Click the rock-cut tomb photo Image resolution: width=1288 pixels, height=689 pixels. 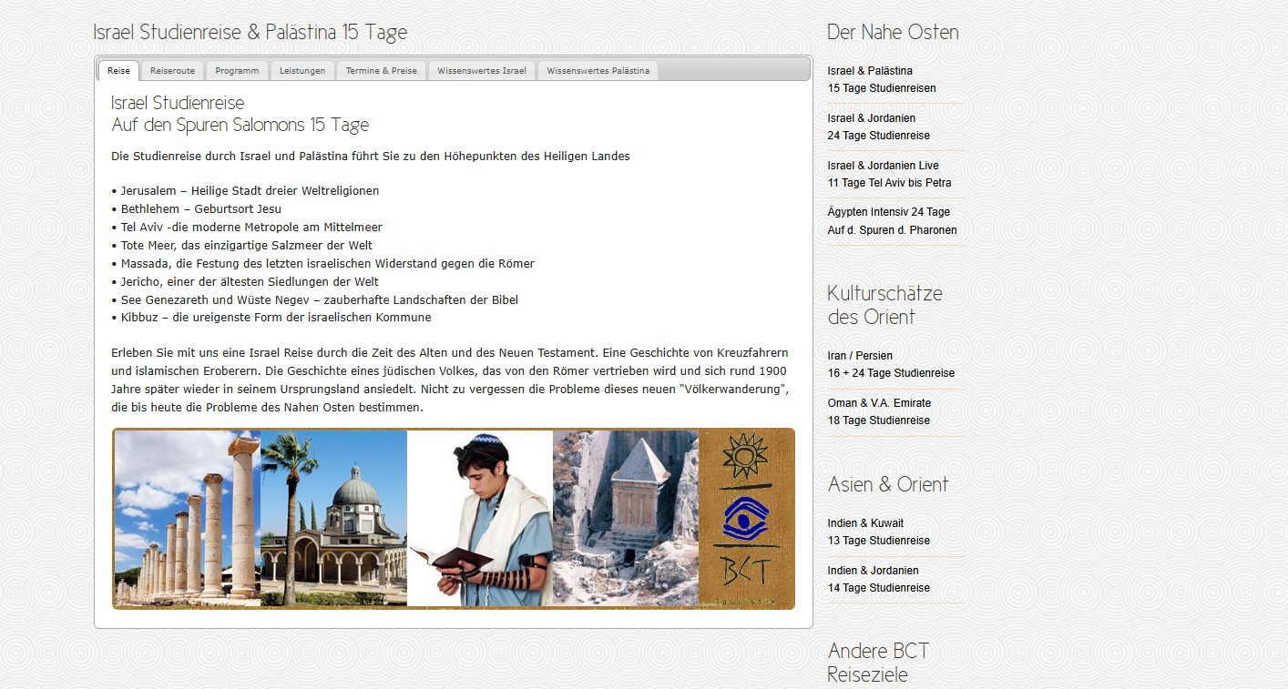[x=625, y=519]
